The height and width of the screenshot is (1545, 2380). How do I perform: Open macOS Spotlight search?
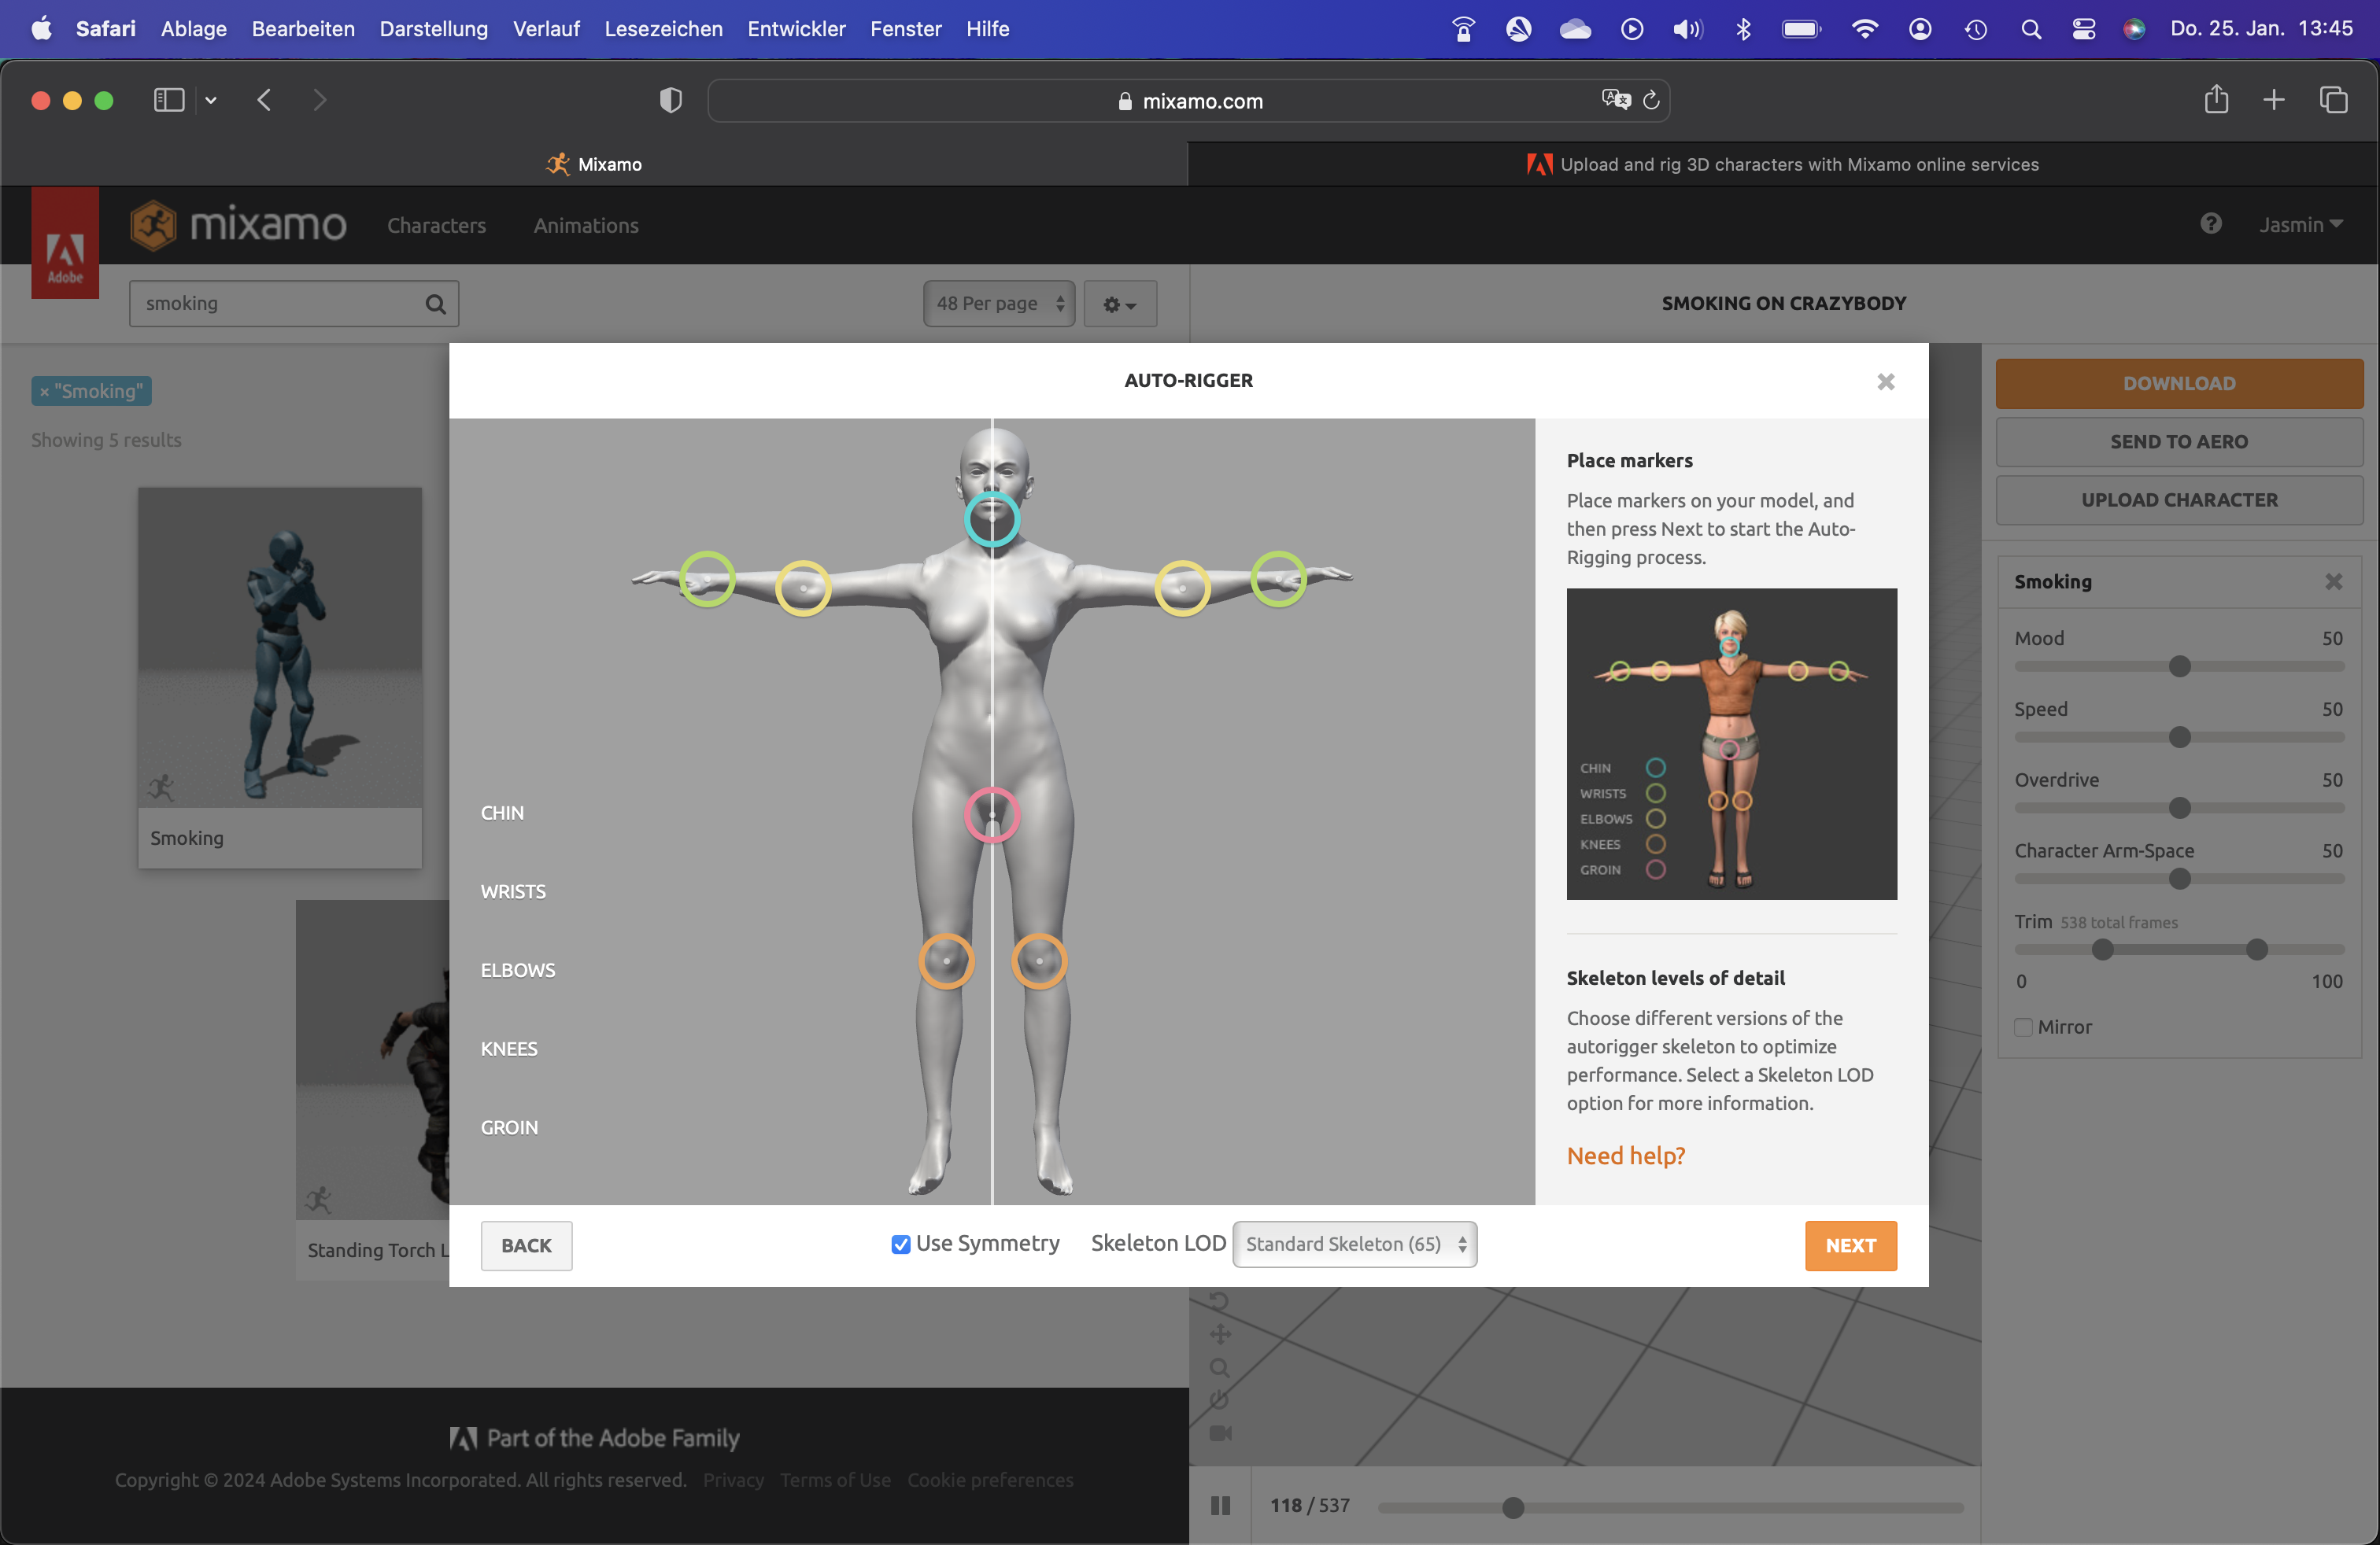click(x=2030, y=29)
